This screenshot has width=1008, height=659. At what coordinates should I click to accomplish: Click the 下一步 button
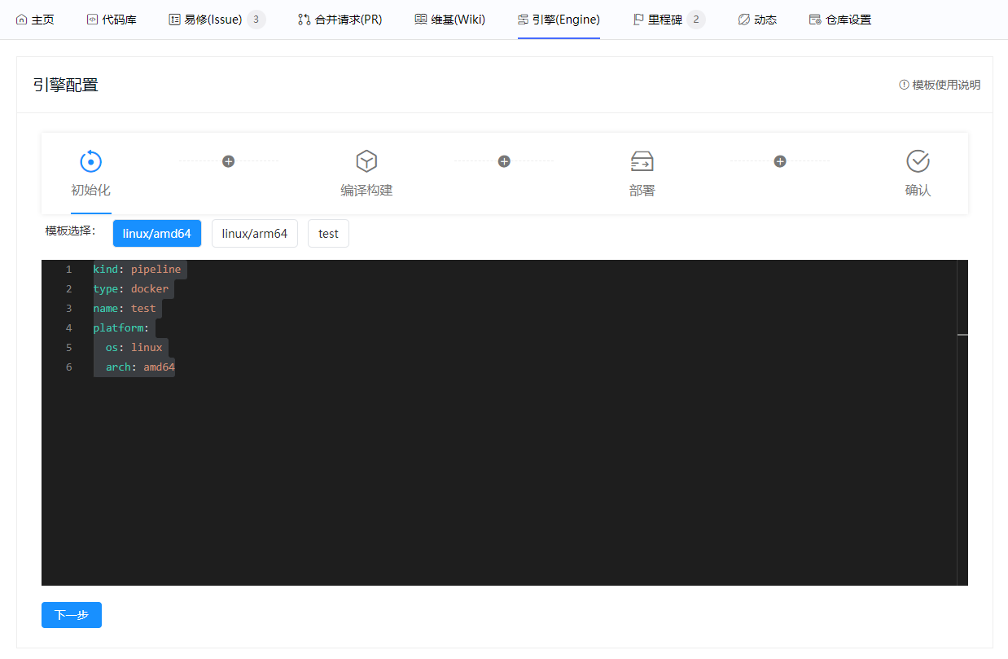72,615
